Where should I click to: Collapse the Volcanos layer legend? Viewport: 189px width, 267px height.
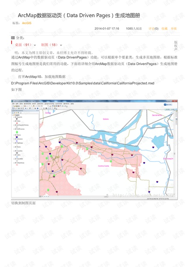pos(14,139)
